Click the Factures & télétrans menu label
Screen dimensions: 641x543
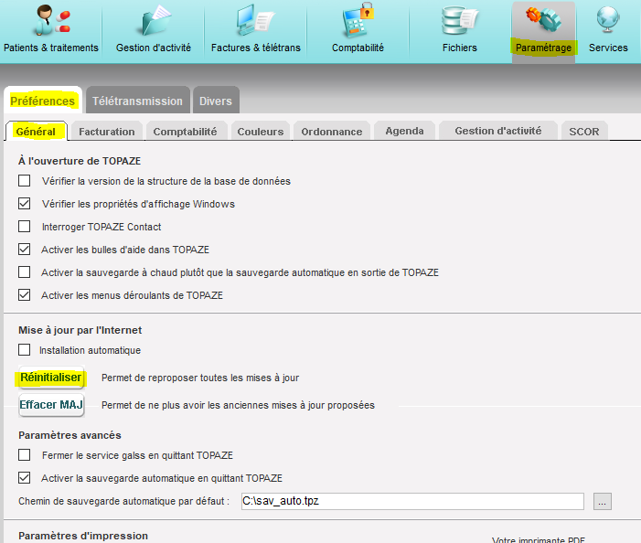pos(255,48)
